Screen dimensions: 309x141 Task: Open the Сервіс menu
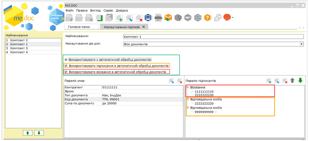tap(108, 10)
